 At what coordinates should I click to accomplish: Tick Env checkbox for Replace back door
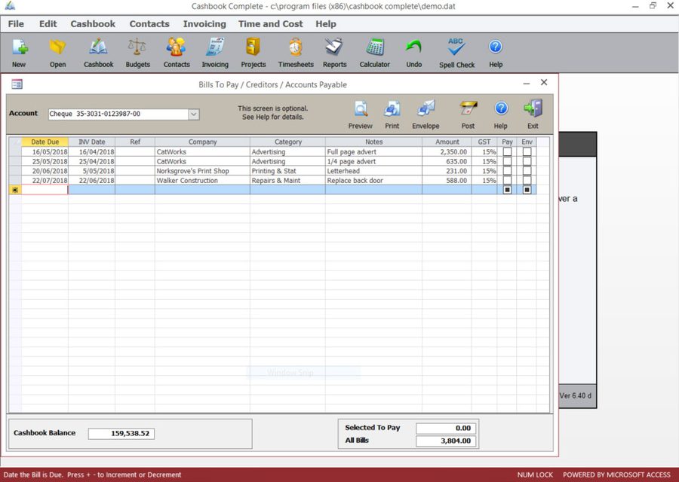click(527, 180)
